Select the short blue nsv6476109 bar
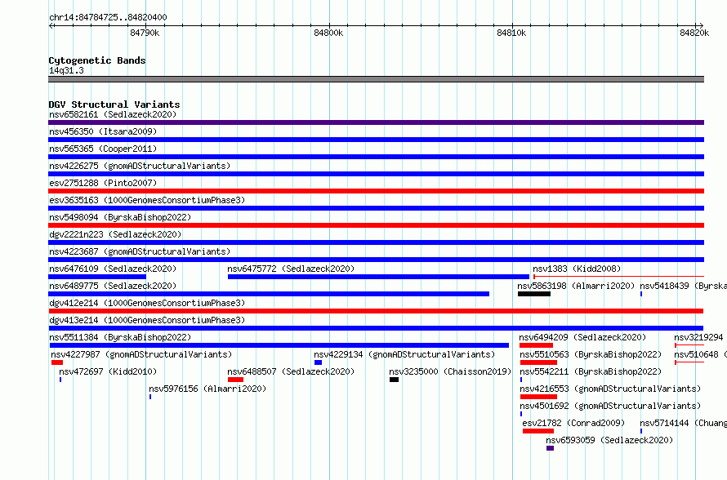This screenshot has width=727, height=480. [97, 277]
